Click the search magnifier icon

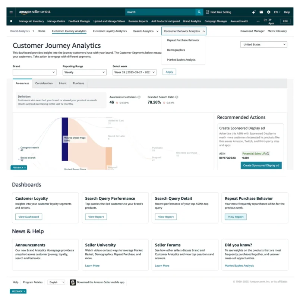(x=199, y=12)
